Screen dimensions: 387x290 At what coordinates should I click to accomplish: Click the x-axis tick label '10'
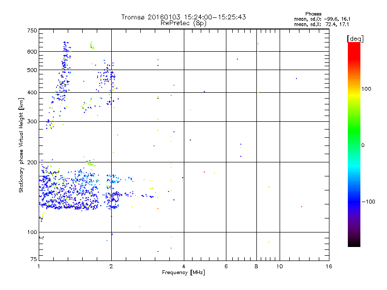(280, 266)
